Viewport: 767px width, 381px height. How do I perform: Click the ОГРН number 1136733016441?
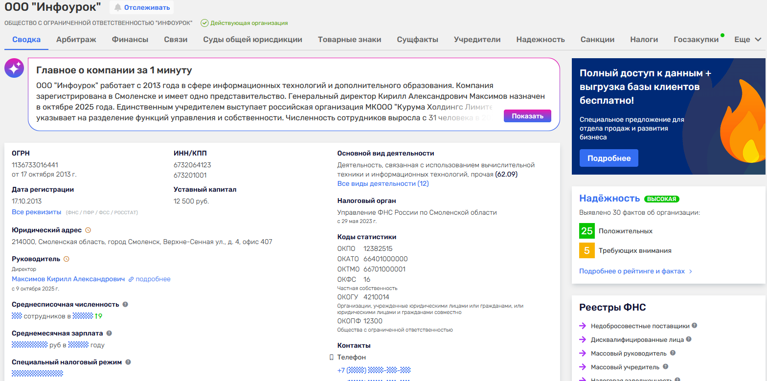point(35,165)
